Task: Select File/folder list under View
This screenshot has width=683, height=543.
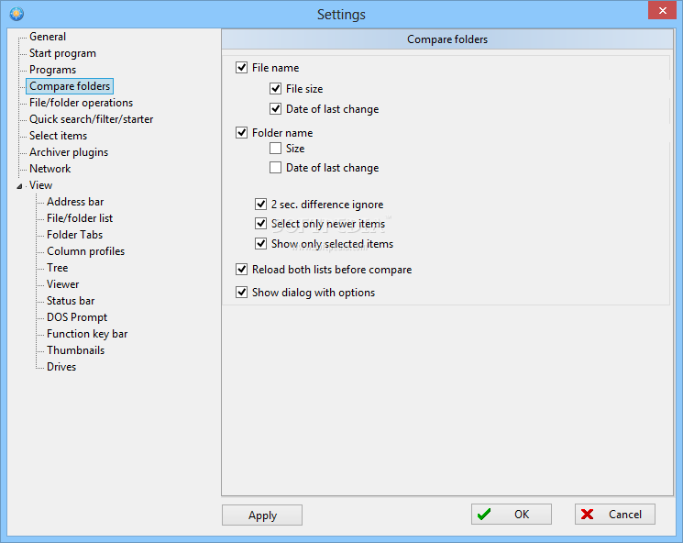Action: (x=80, y=218)
